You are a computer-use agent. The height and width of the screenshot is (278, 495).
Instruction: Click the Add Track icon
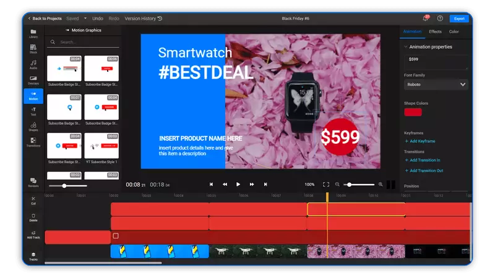pyautogui.click(x=33, y=235)
